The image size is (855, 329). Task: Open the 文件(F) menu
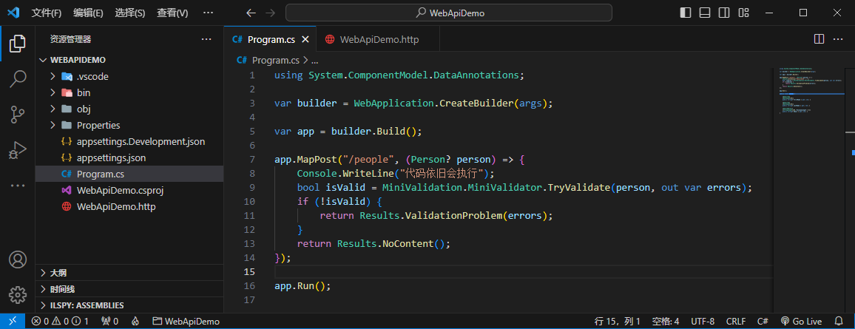pos(47,13)
